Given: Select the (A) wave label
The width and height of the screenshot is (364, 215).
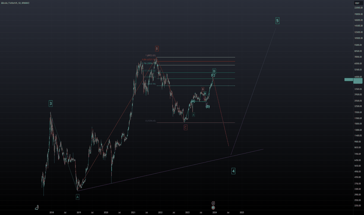Looking at the screenshot, I should 193,101.
